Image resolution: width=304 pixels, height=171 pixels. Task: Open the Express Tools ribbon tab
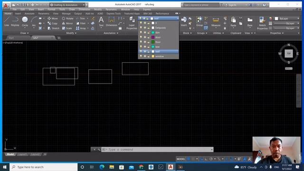coord(114,14)
